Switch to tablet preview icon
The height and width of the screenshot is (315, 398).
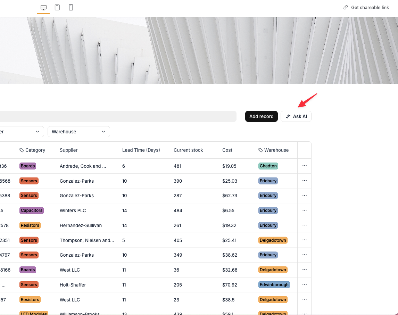[57, 7]
